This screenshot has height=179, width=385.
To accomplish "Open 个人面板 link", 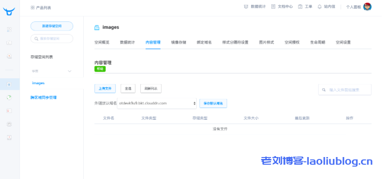I will point(353,7).
